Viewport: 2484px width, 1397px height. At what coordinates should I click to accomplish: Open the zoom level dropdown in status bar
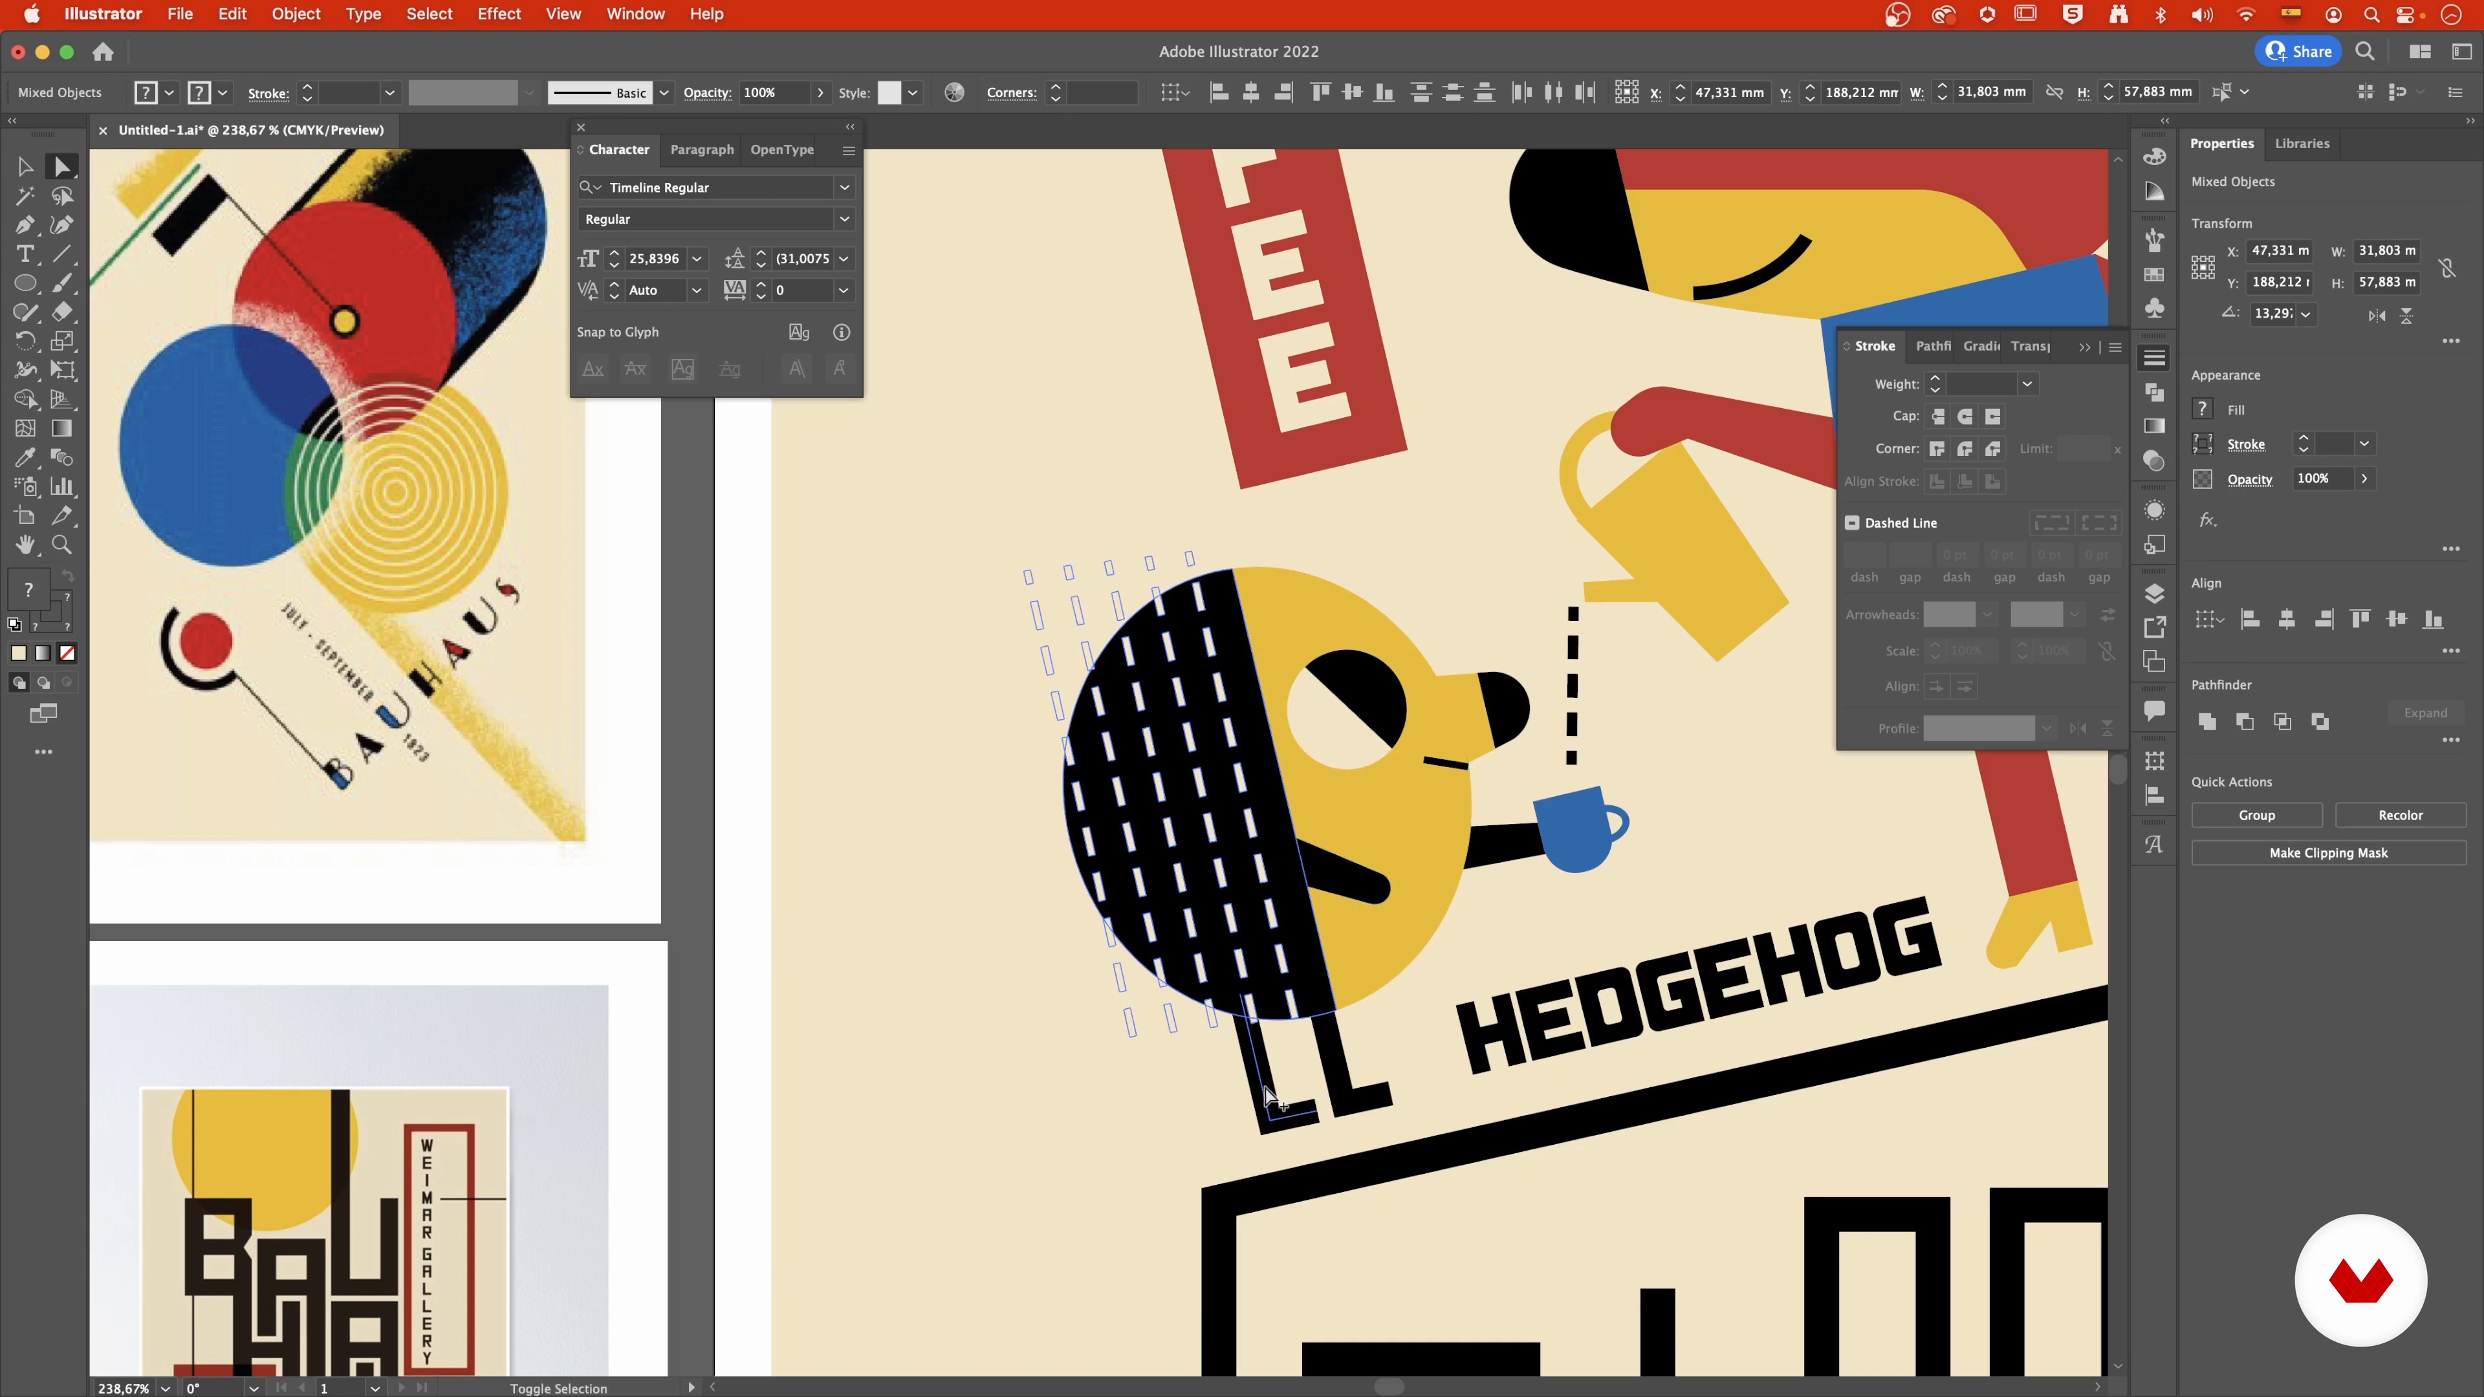[x=166, y=1389]
